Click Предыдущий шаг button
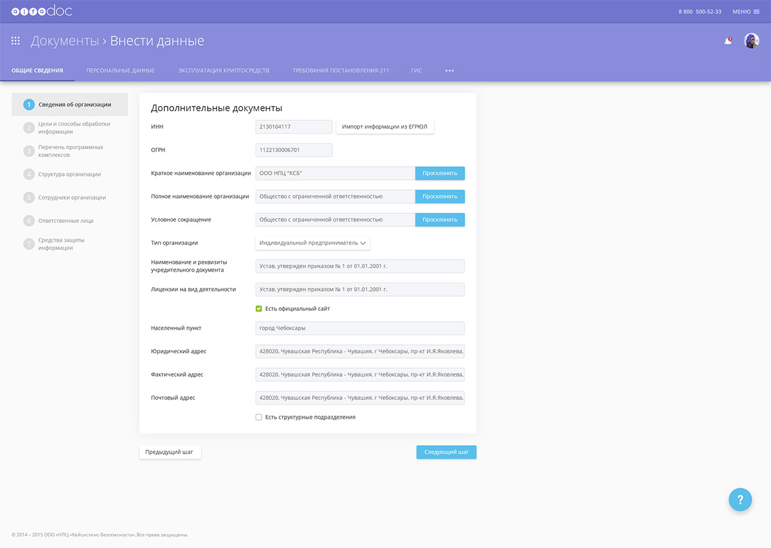This screenshot has height=548, width=771. 170,452
